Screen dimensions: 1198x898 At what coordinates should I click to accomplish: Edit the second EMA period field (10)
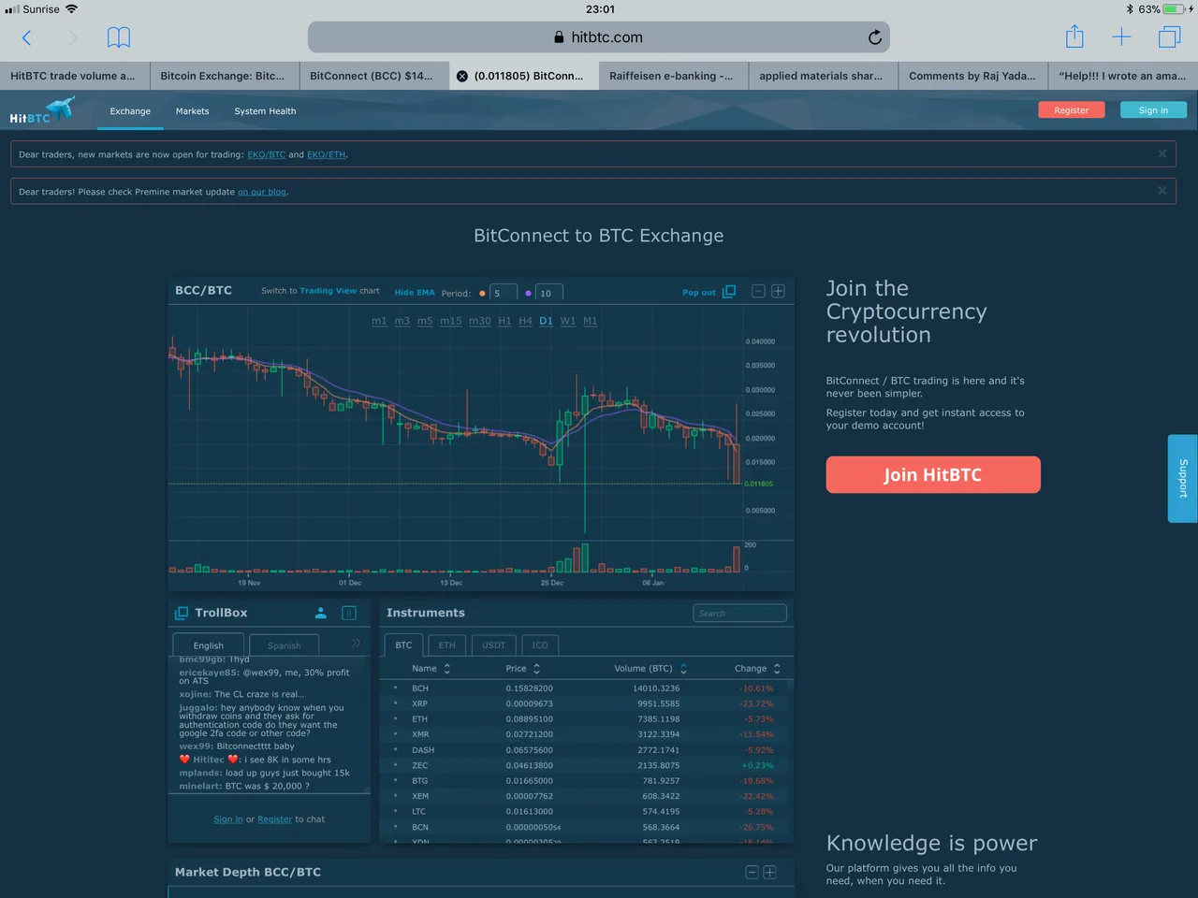pyautogui.click(x=550, y=293)
